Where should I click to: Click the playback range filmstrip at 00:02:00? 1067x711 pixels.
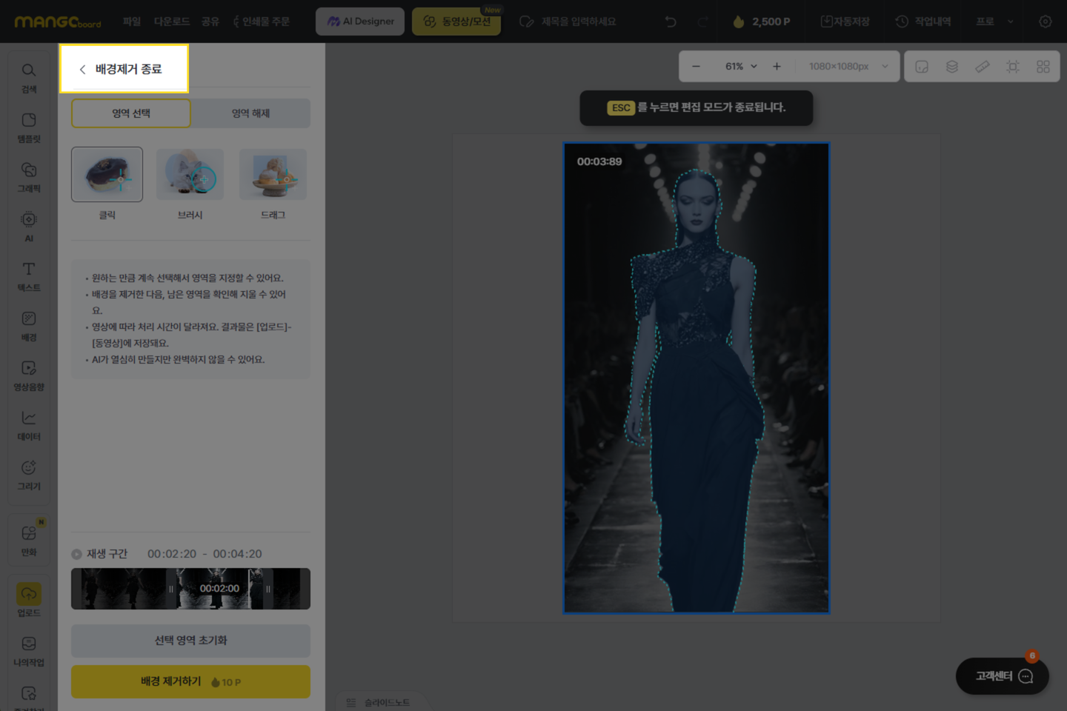[x=219, y=589]
